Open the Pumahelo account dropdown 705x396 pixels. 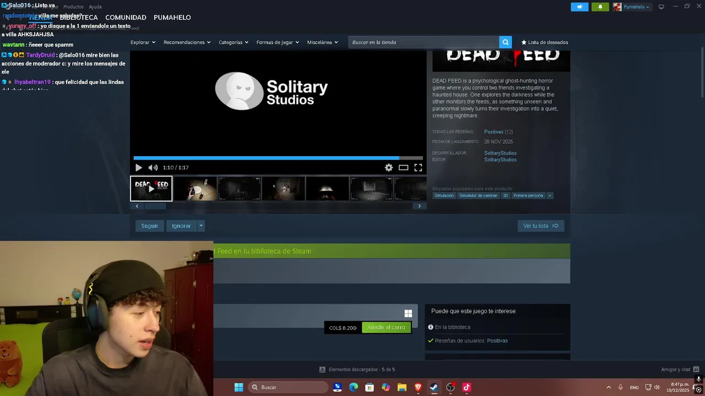coord(632,7)
